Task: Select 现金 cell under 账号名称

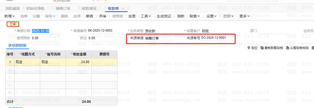Action: pos(53,62)
